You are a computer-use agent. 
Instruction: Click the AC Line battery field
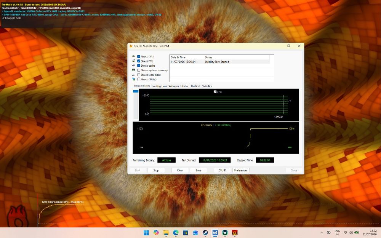(166, 160)
